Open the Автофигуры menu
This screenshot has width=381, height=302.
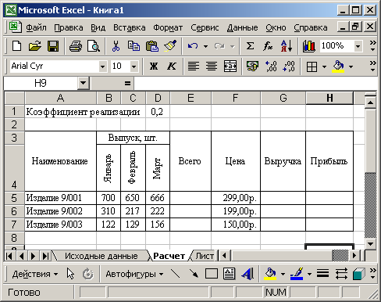pos(134,274)
